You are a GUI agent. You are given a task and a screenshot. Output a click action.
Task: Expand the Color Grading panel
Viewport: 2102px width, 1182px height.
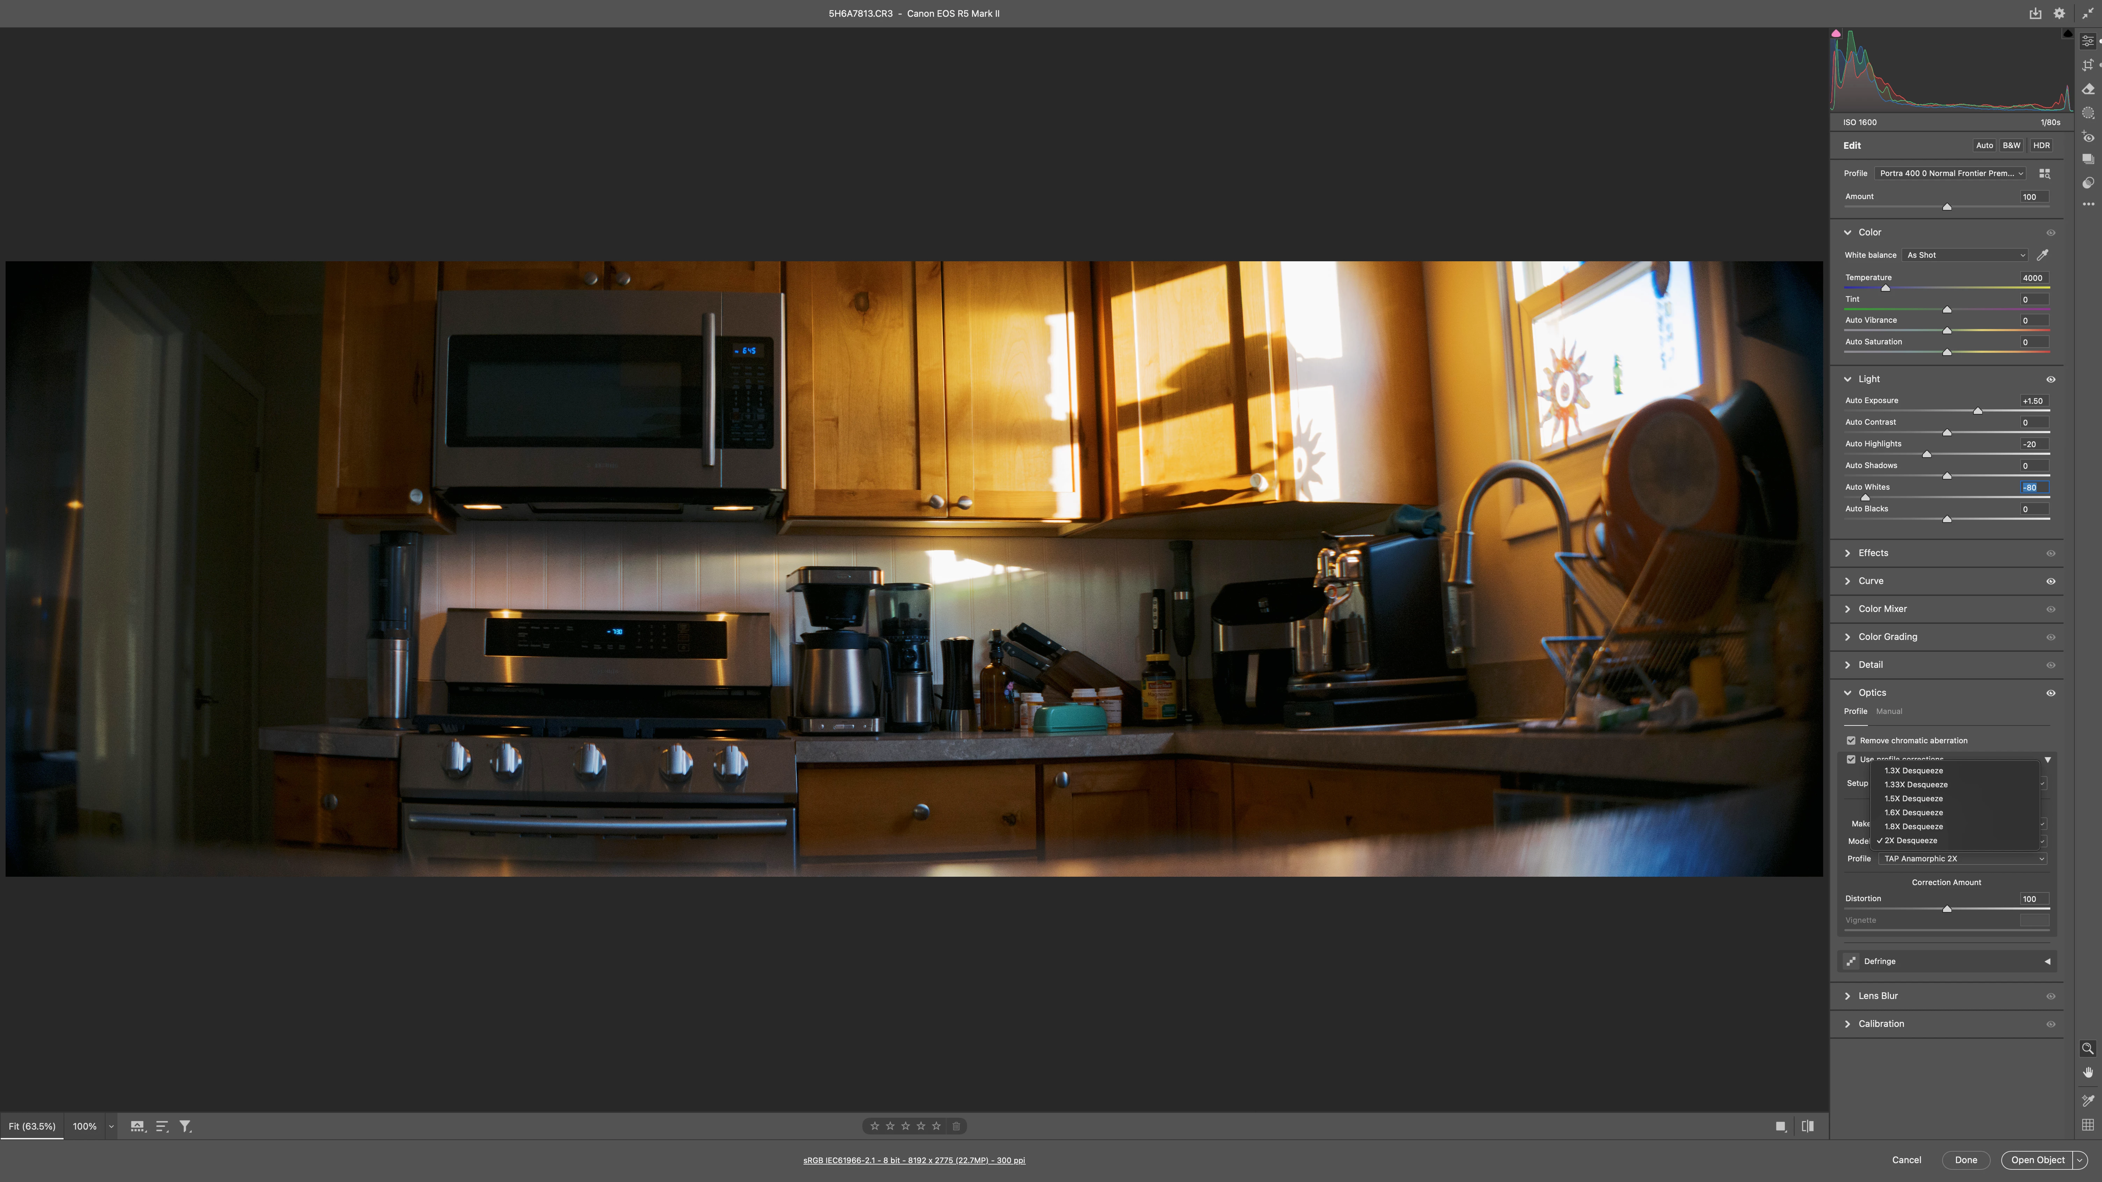point(1887,637)
